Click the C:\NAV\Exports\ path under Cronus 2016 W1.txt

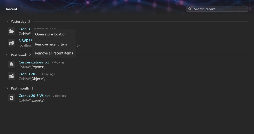(x=32, y=100)
